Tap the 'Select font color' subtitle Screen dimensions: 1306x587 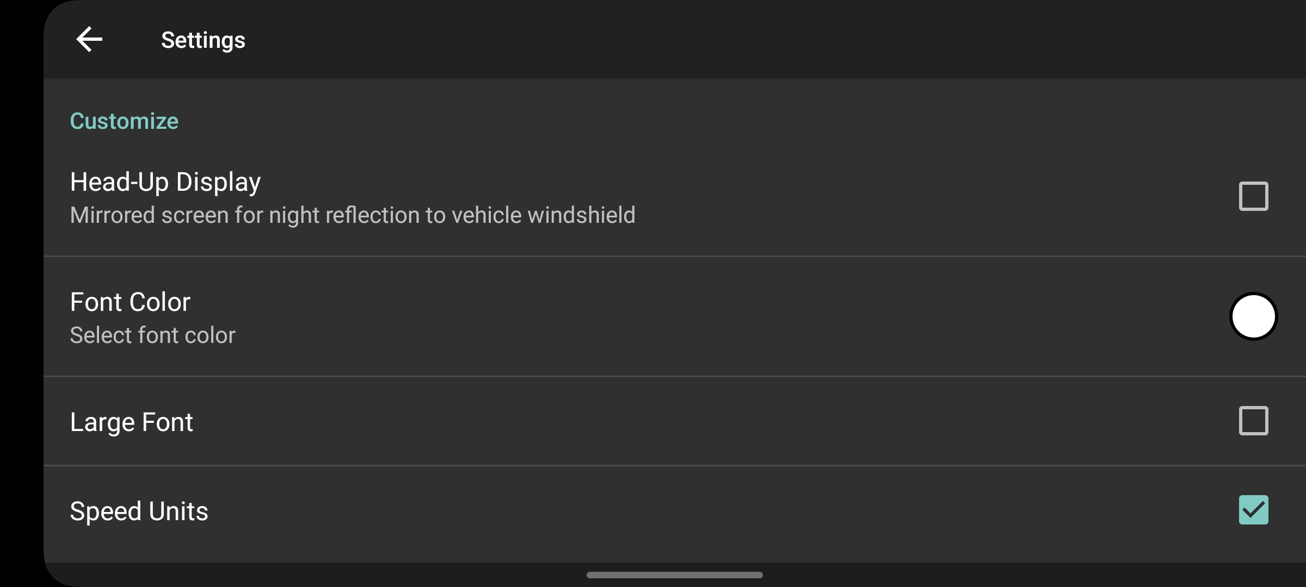click(152, 335)
